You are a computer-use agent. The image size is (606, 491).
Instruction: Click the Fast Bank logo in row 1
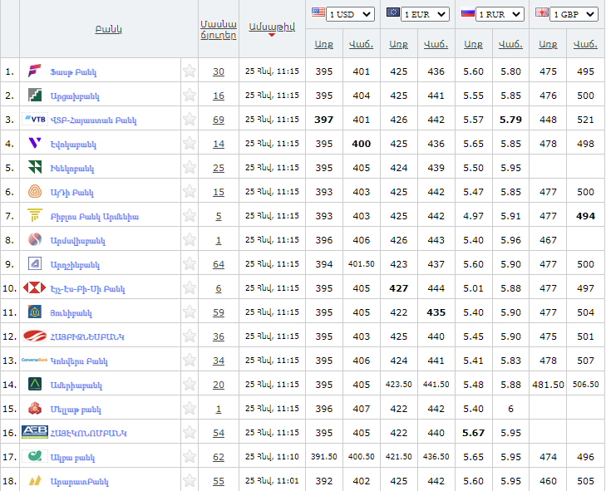35,71
